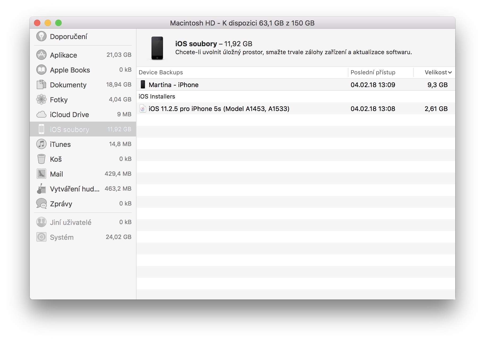Screen dimensions: 485x342
Task: Open the Doporučení section
Action: point(83,36)
